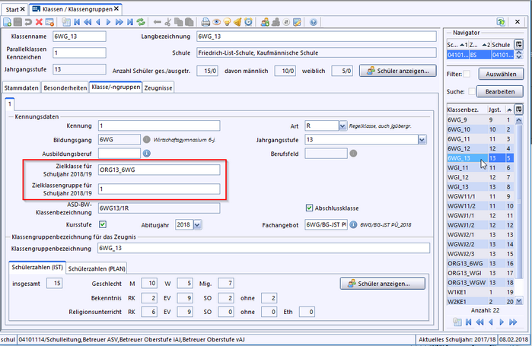Enable the Filter checkbox in Navigator

[x=467, y=75]
